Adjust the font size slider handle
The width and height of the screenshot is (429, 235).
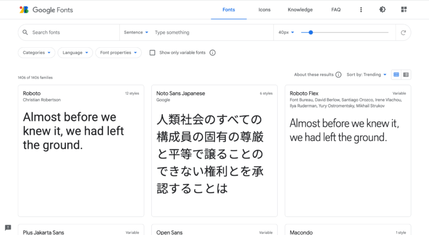pyautogui.click(x=311, y=32)
